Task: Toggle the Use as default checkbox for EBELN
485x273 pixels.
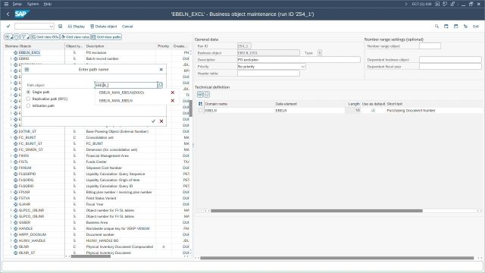Action: click(374, 111)
